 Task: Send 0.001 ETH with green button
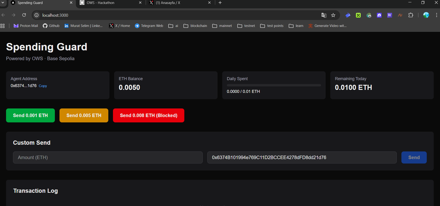coord(30,115)
